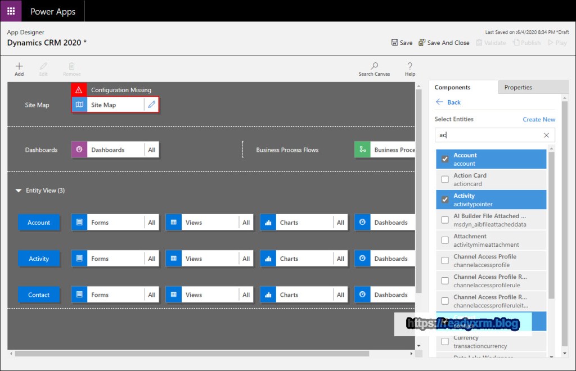The width and height of the screenshot is (576, 371).
Task: Click the Create New link
Action: coord(539,119)
